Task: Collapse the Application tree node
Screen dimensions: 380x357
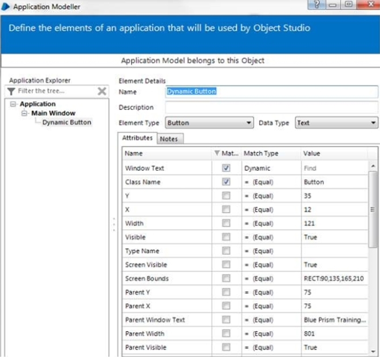Action: (x=13, y=104)
